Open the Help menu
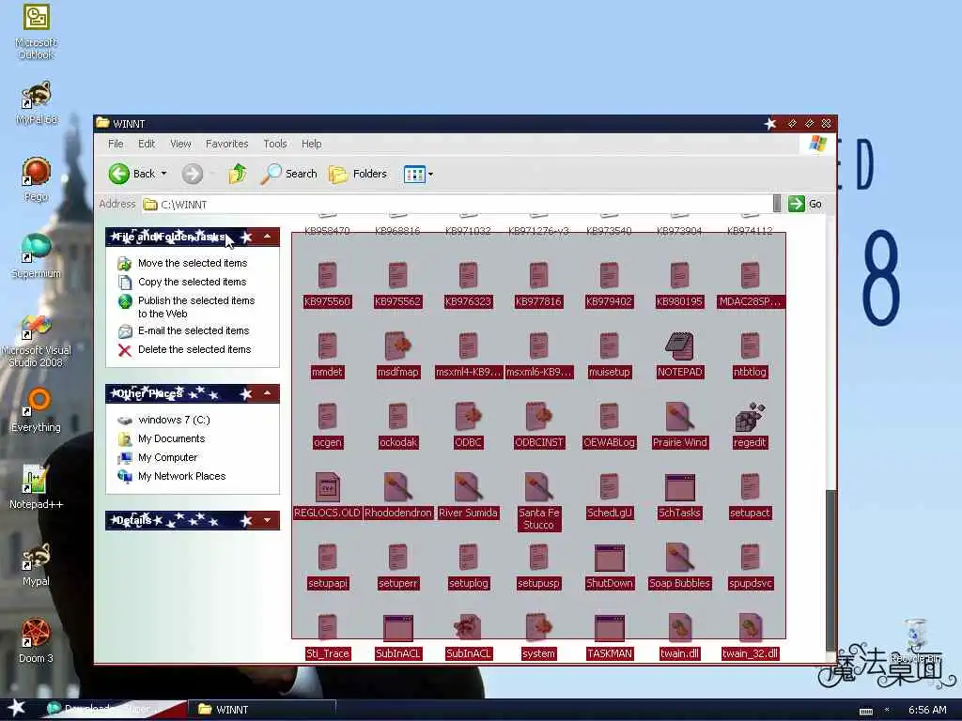The height and width of the screenshot is (721, 962). point(311,144)
